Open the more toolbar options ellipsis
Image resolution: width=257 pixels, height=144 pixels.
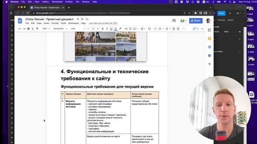point(184,29)
